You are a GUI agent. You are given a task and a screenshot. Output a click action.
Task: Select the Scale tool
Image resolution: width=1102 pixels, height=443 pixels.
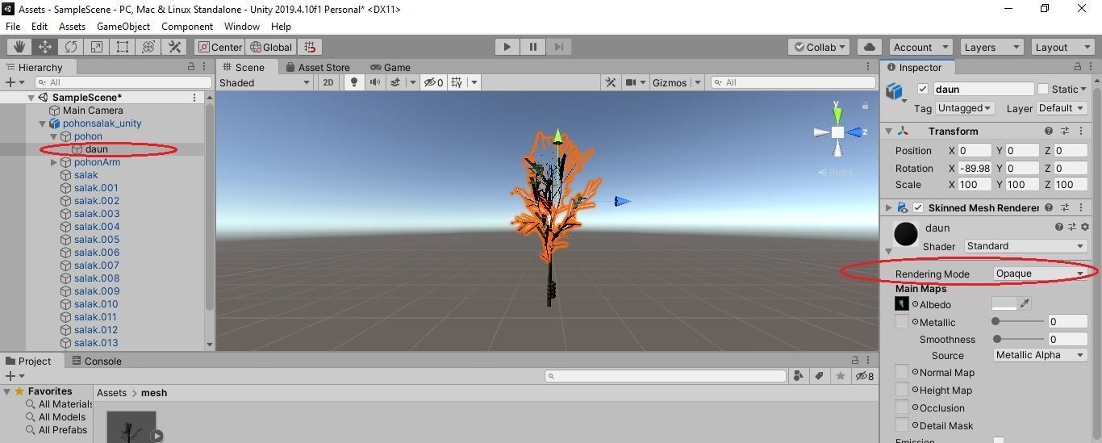[96, 47]
